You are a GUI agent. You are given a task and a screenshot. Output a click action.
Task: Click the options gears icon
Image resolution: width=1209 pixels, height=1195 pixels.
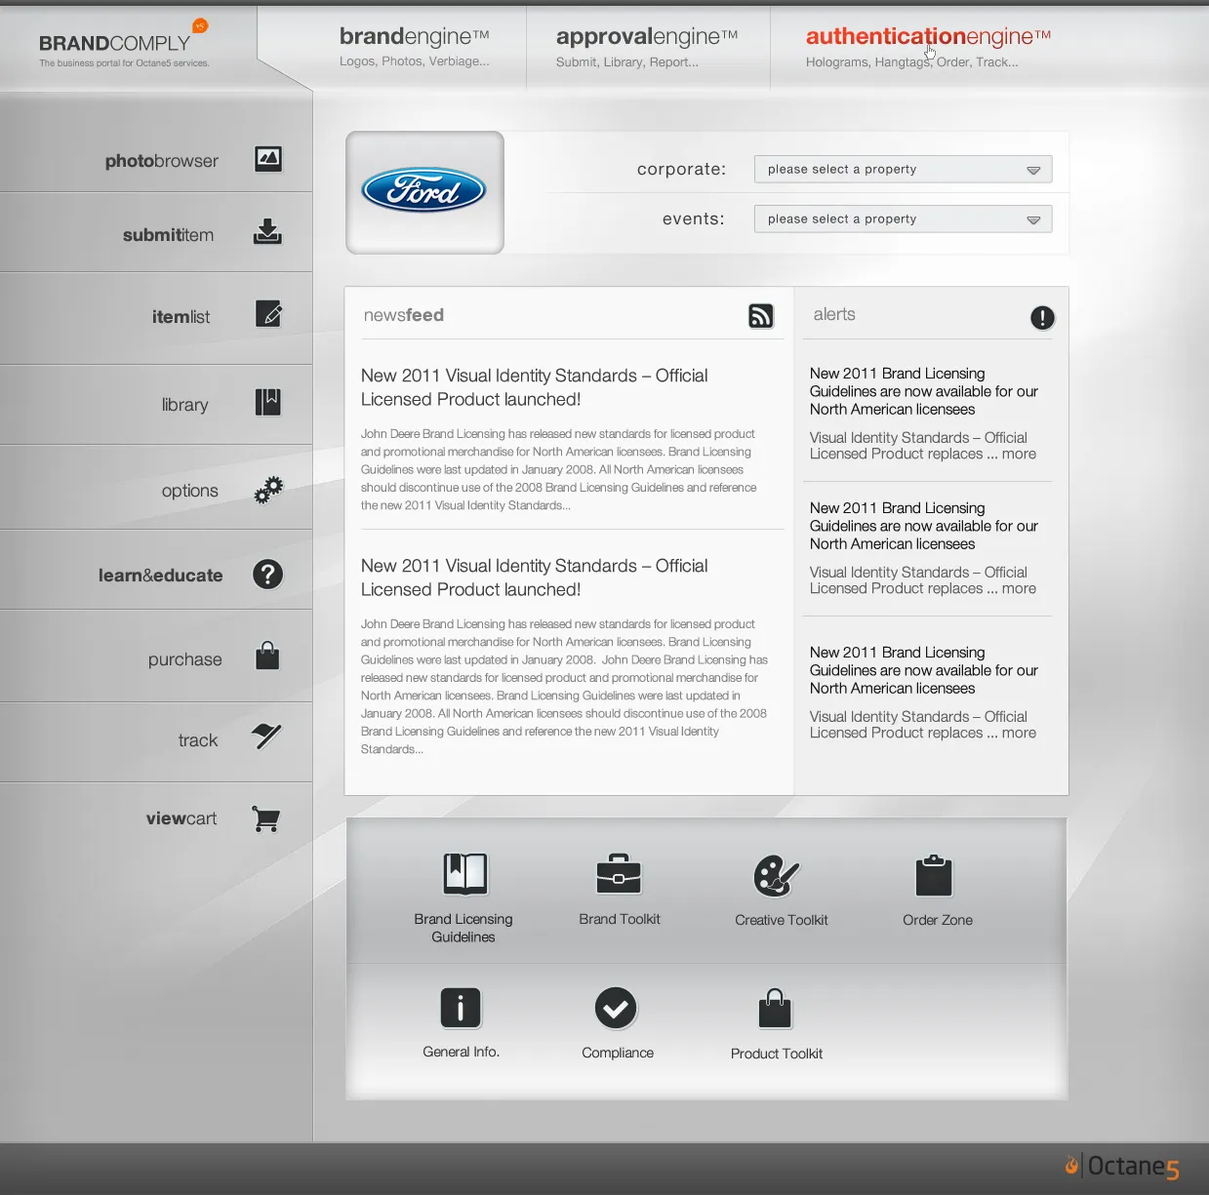pyautogui.click(x=268, y=490)
